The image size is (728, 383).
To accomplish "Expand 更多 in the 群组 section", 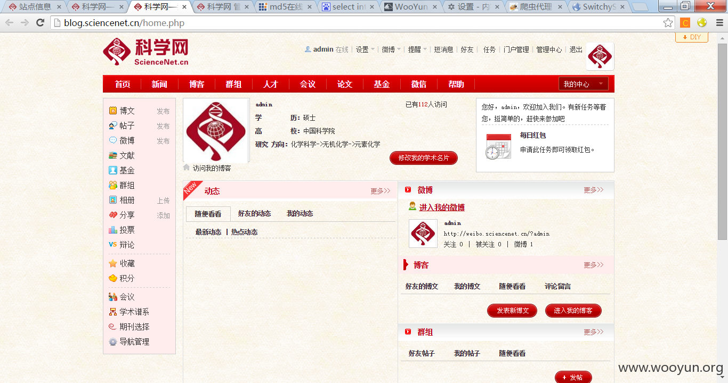I will (x=593, y=332).
